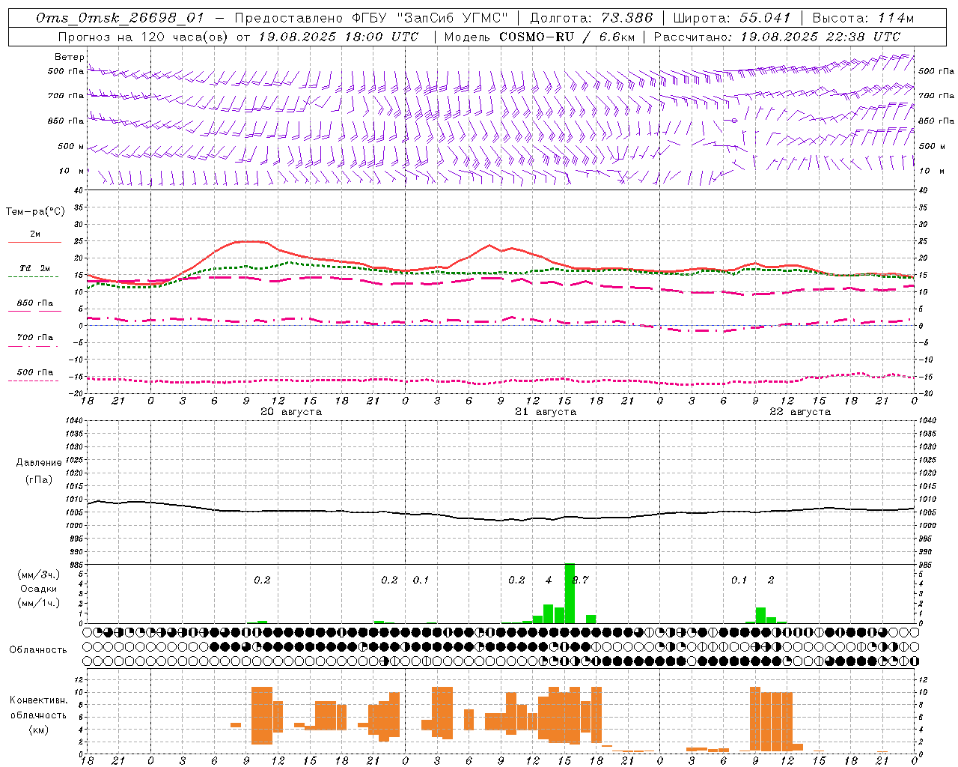Click the "10 м" wind level on the left axis
This screenshot has width=958, height=767.
point(72,171)
